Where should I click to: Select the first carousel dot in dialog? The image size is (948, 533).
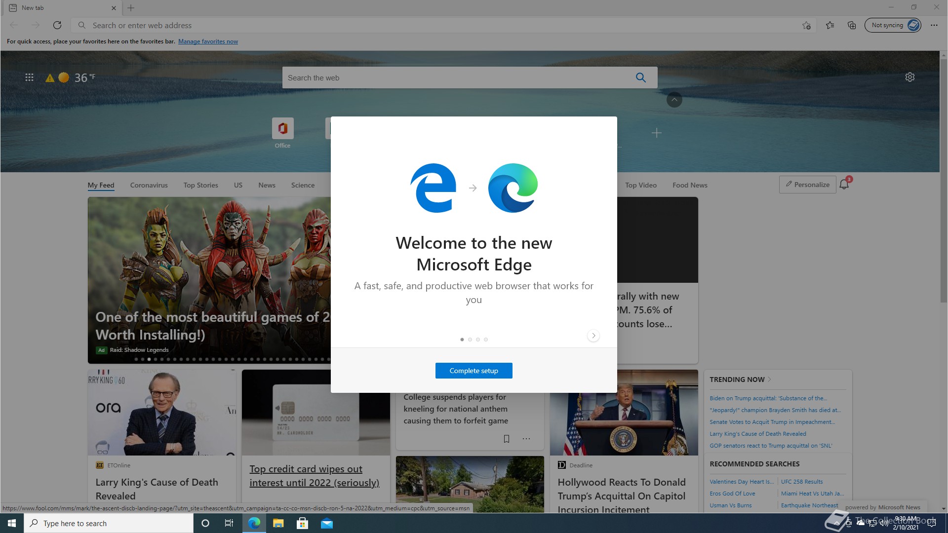coord(462,340)
